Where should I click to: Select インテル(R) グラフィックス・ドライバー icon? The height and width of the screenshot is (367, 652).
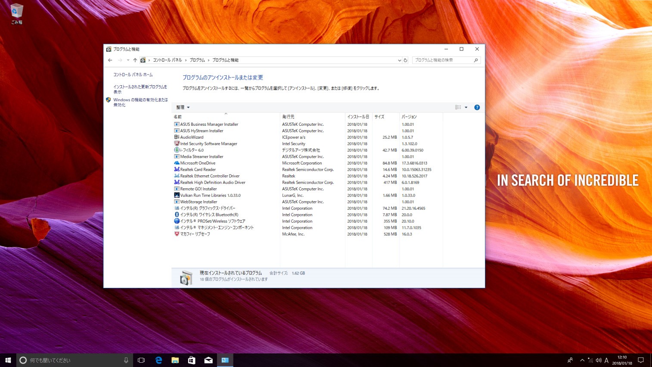[x=177, y=208]
